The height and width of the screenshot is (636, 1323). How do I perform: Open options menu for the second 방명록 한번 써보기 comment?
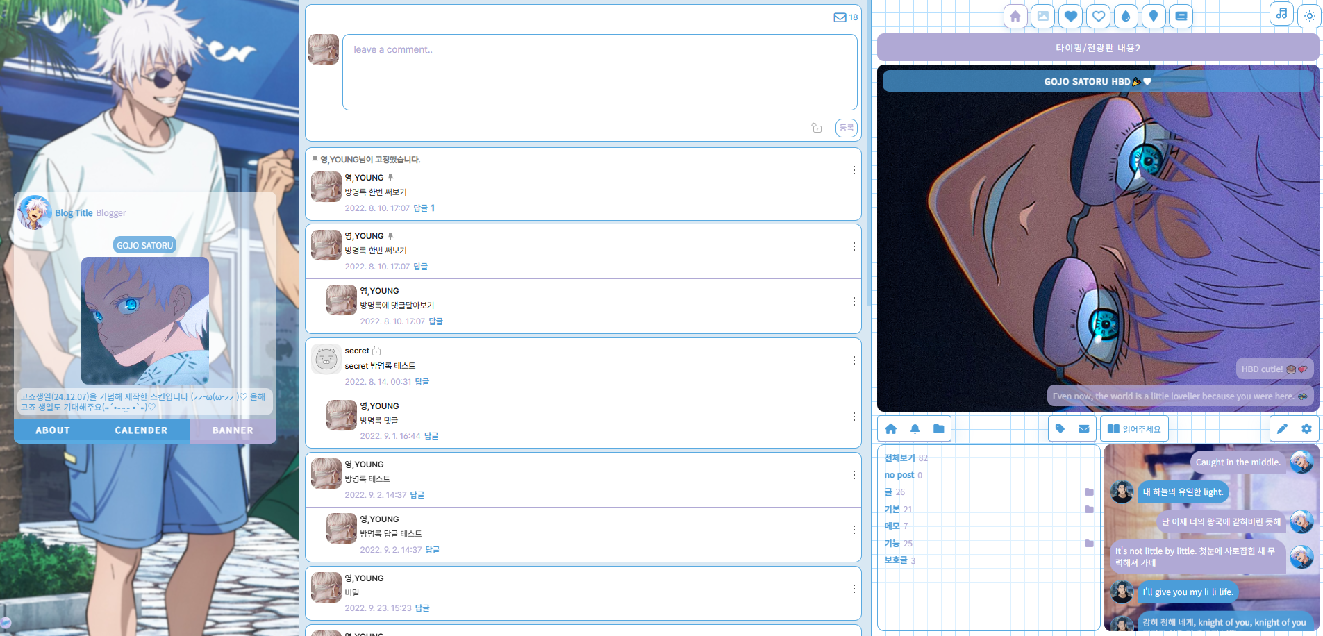(854, 246)
